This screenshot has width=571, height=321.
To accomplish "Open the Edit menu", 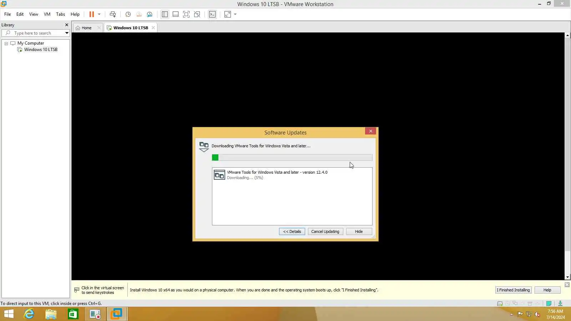I will (20, 14).
